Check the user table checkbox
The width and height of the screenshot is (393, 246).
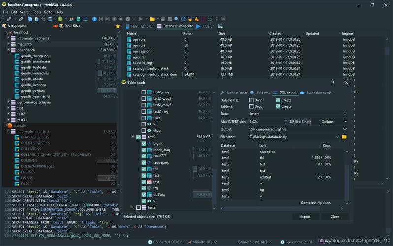144,118
